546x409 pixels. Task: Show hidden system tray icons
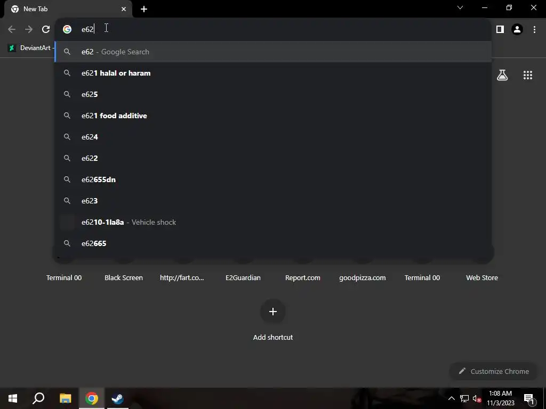(451, 398)
